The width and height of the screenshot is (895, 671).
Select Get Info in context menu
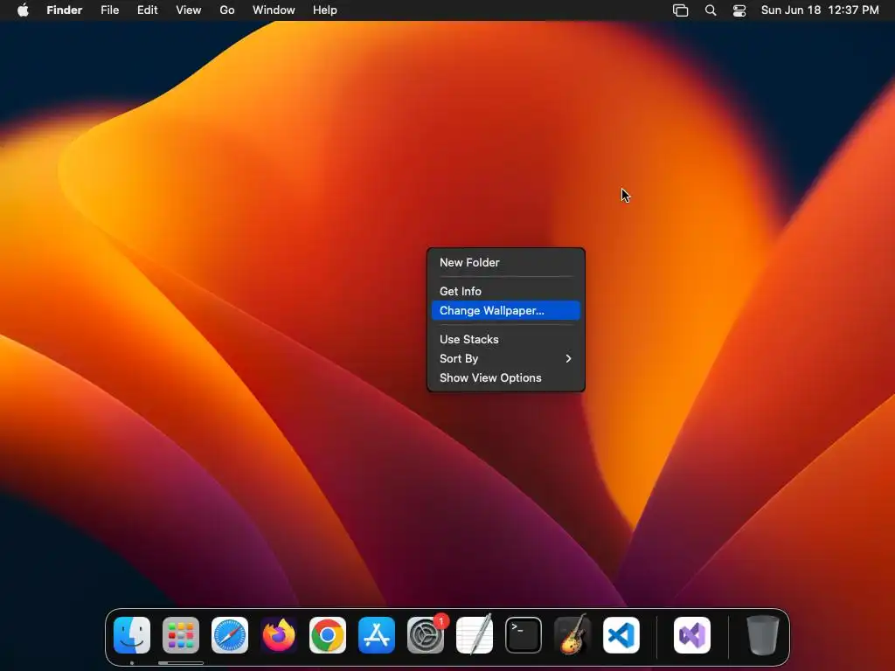point(506,291)
